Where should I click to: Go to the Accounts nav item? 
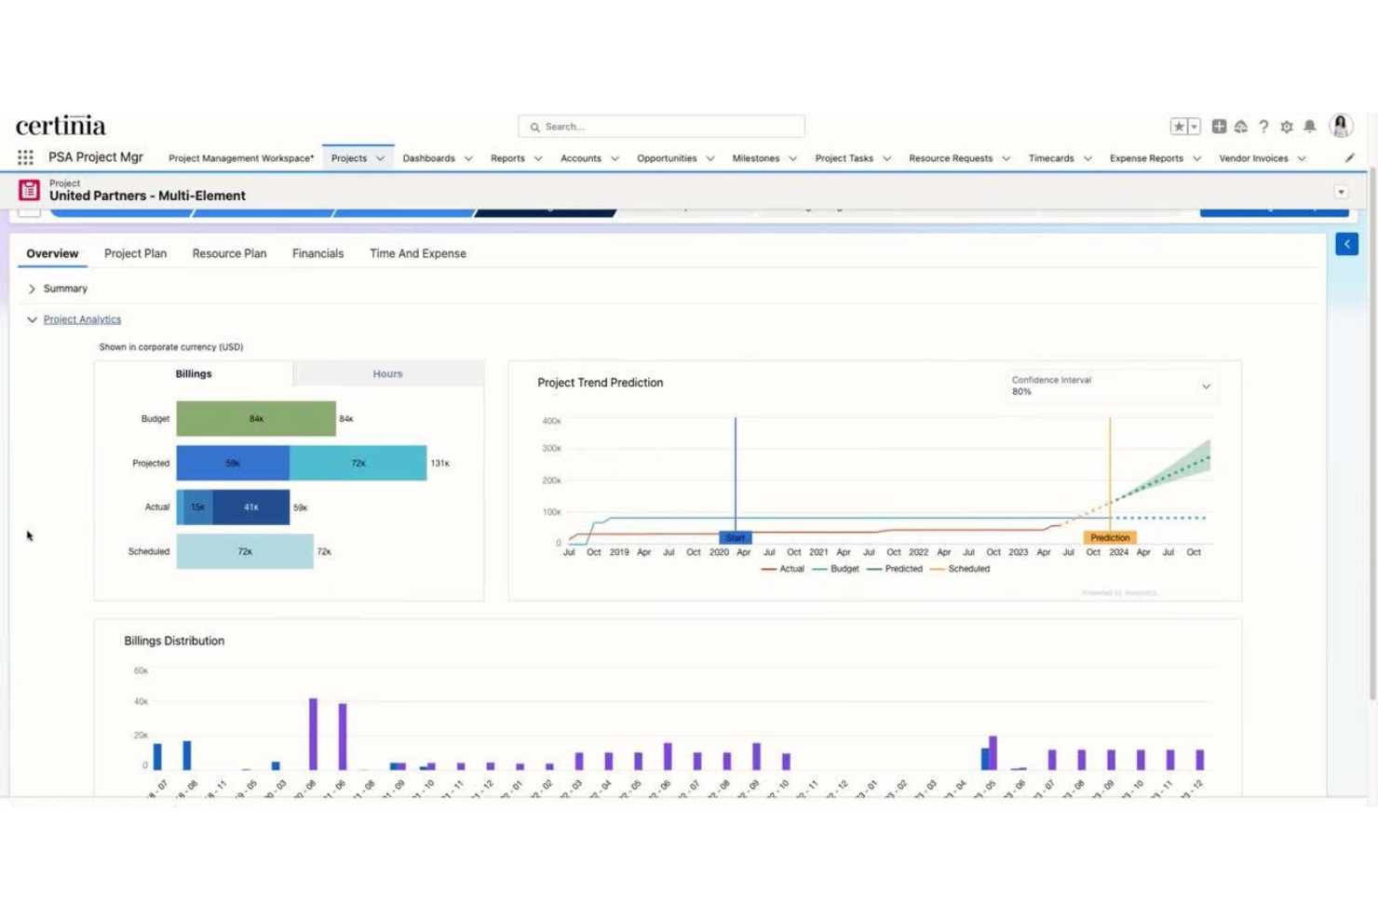pyautogui.click(x=580, y=158)
